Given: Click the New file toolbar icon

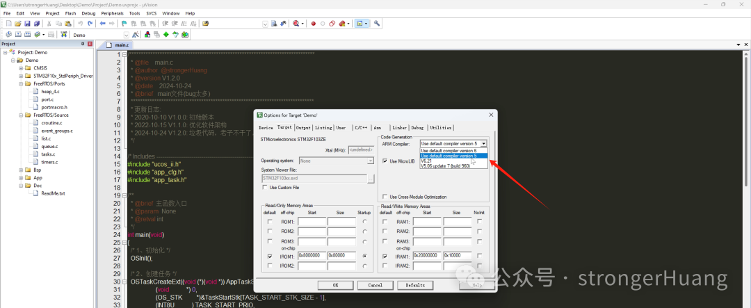Looking at the screenshot, I should coord(8,24).
